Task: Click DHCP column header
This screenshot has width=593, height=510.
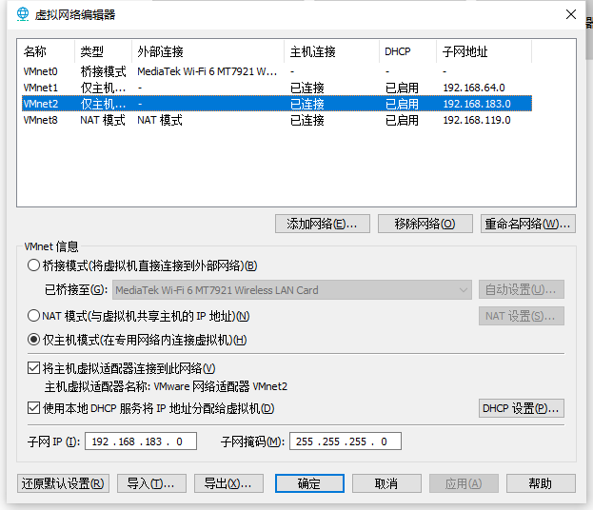Action: click(407, 51)
